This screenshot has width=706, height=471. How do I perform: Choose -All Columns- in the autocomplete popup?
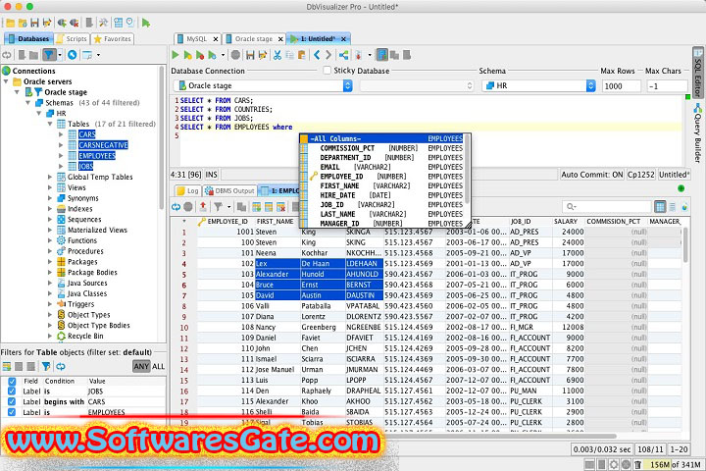(x=381, y=138)
